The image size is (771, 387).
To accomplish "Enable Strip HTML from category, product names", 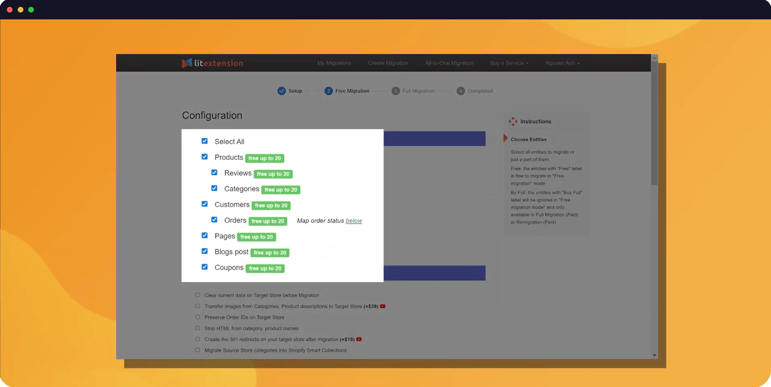I will point(198,328).
